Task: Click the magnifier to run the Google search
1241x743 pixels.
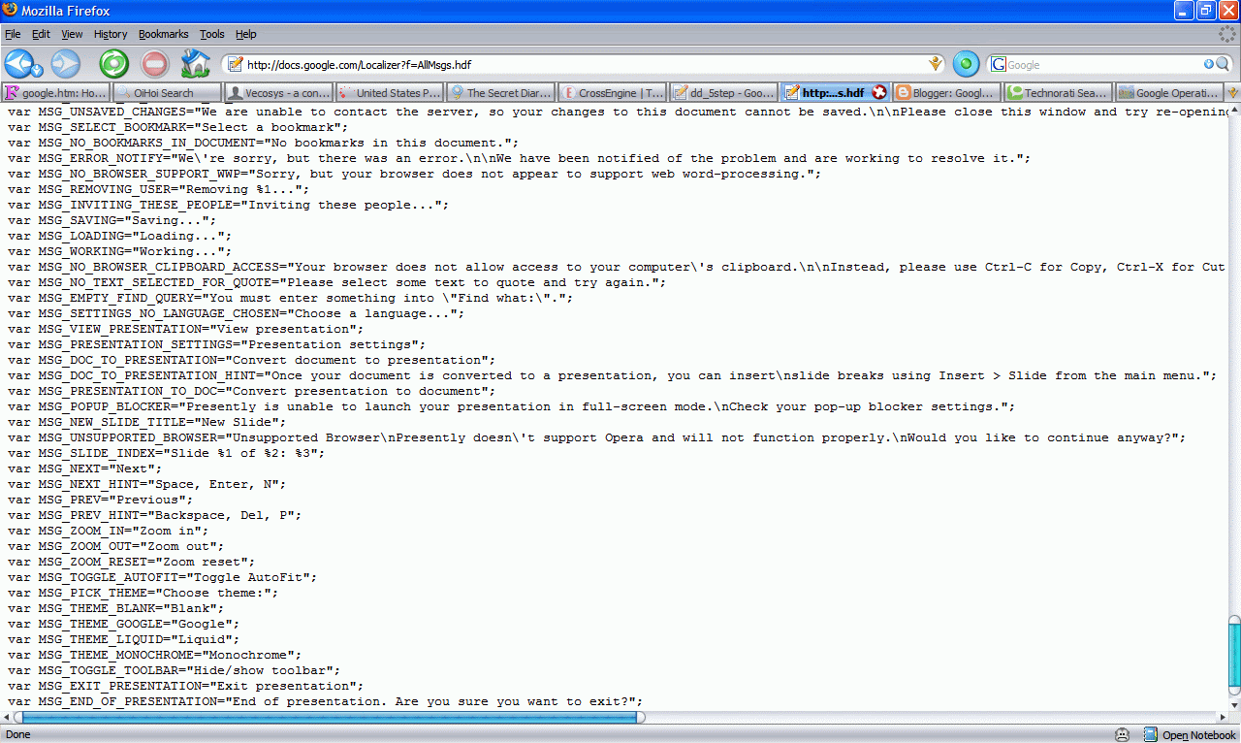Action: coord(1221,64)
